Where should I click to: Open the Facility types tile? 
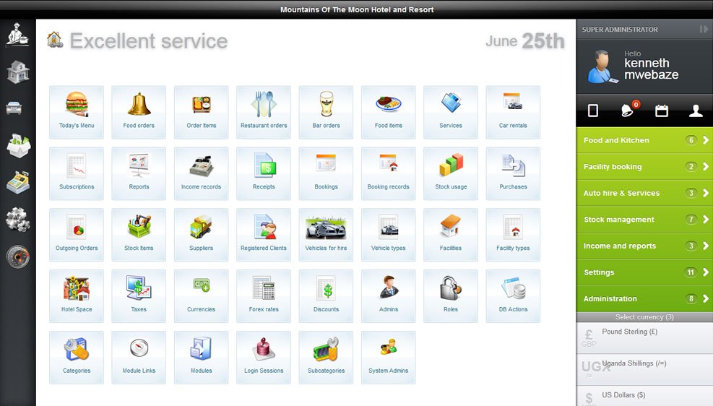(x=513, y=235)
